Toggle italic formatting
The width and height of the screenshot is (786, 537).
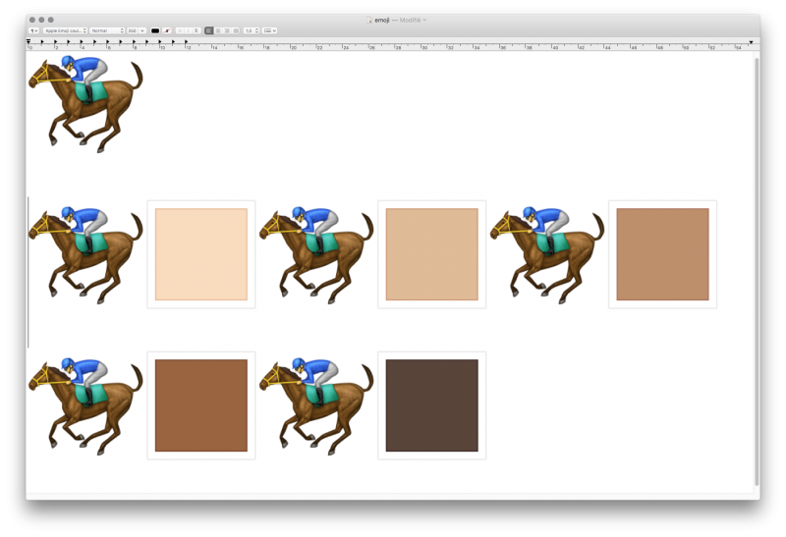click(x=188, y=30)
